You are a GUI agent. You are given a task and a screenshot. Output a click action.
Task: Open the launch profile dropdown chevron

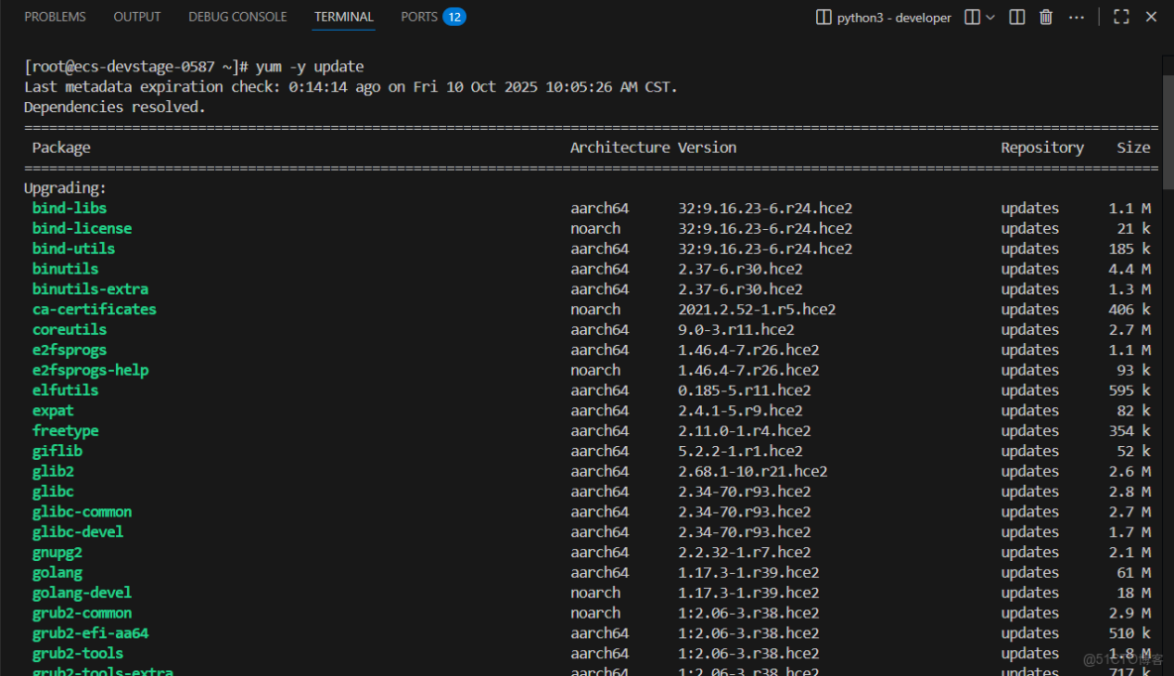[x=991, y=17]
